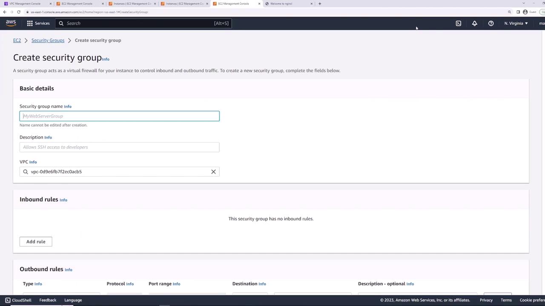The height and width of the screenshot is (306, 545).
Task: Open the Services grid menu
Action: [30, 23]
